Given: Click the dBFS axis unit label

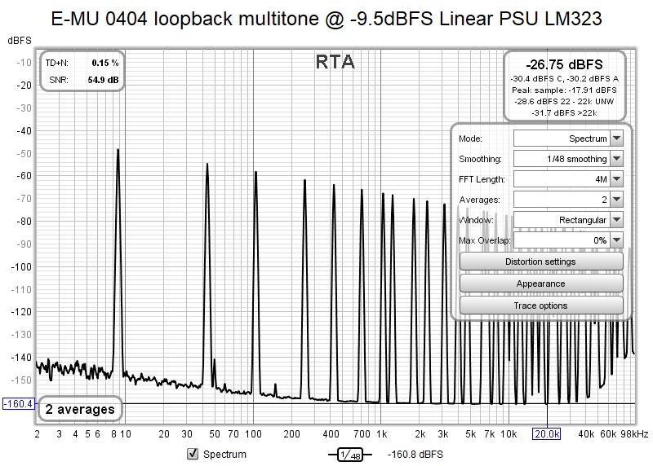Looking at the screenshot, I should click(x=19, y=40).
